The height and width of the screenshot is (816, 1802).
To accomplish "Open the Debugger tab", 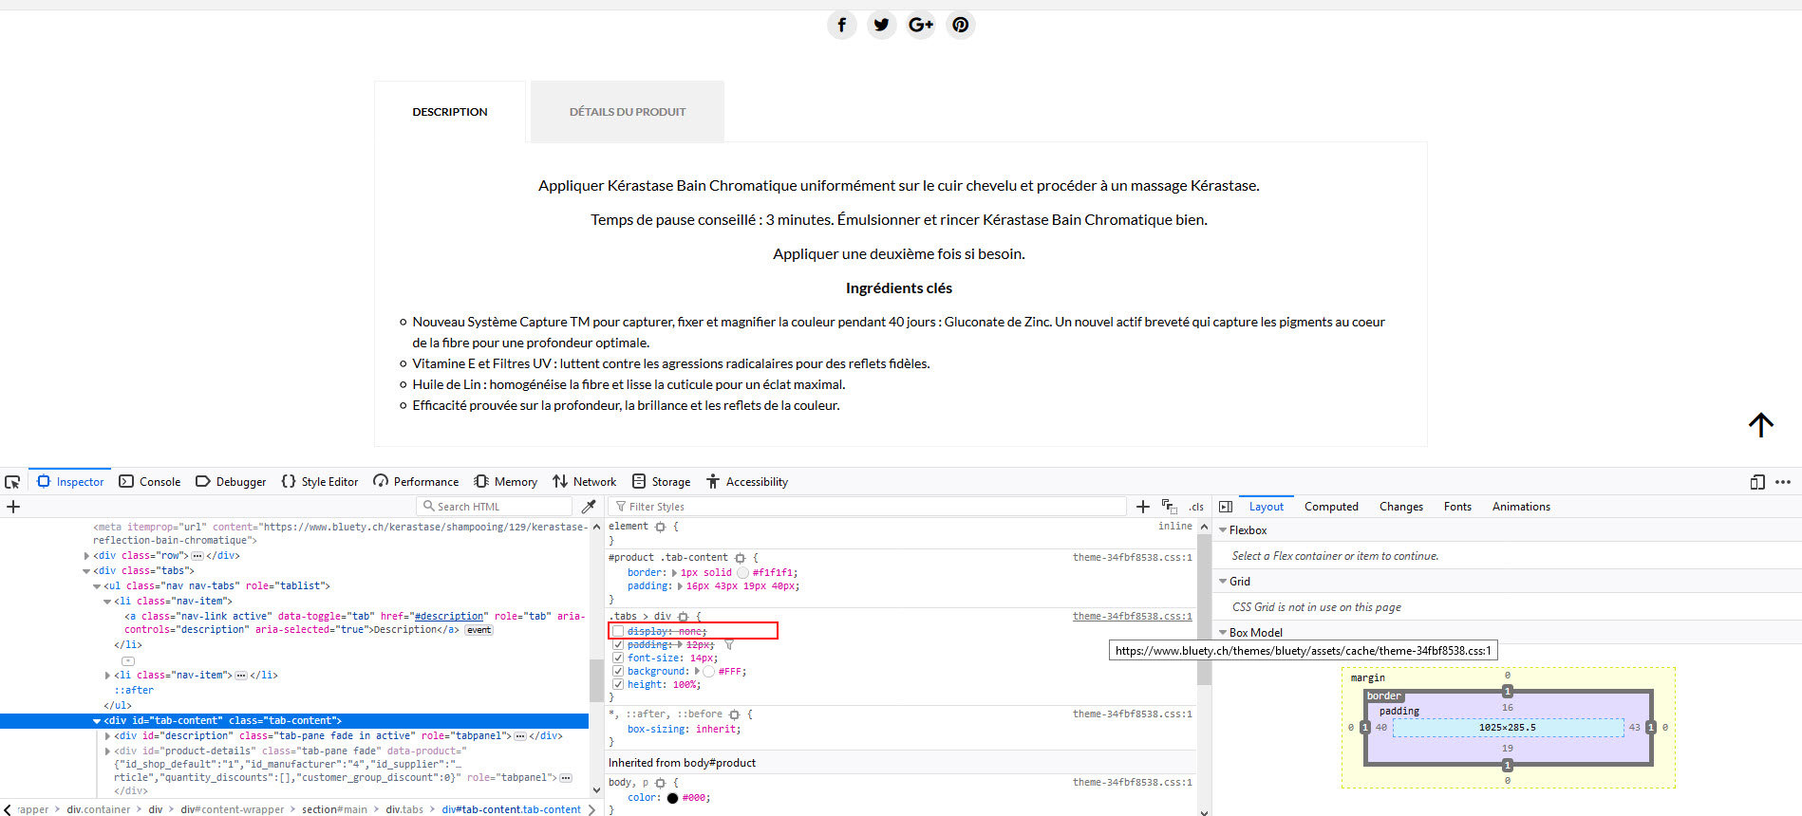I will point(231,482).
